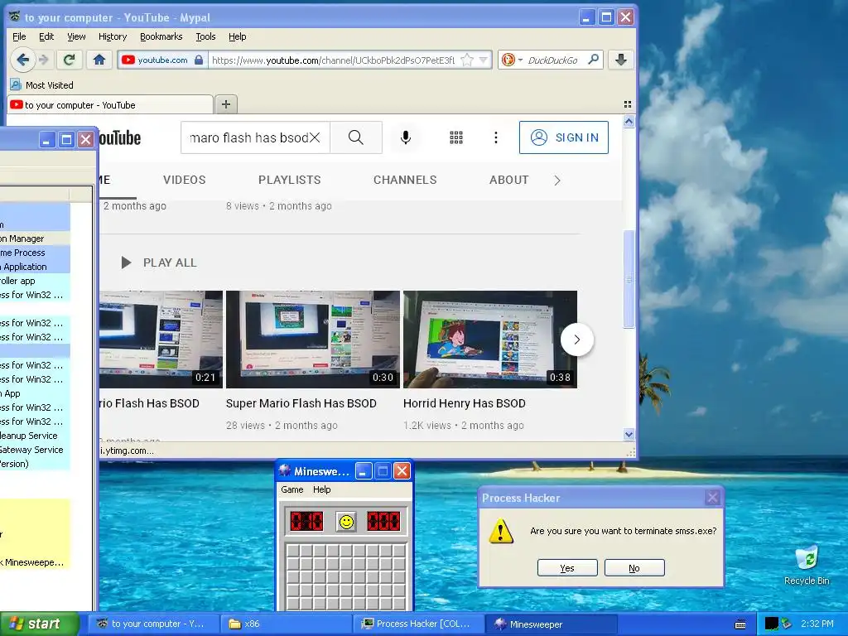The image size is (848, 636).
Task: Click Yes to terminate smss.exe
Action: (567, 568)
